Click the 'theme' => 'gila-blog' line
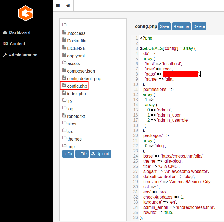 (163, 161)
